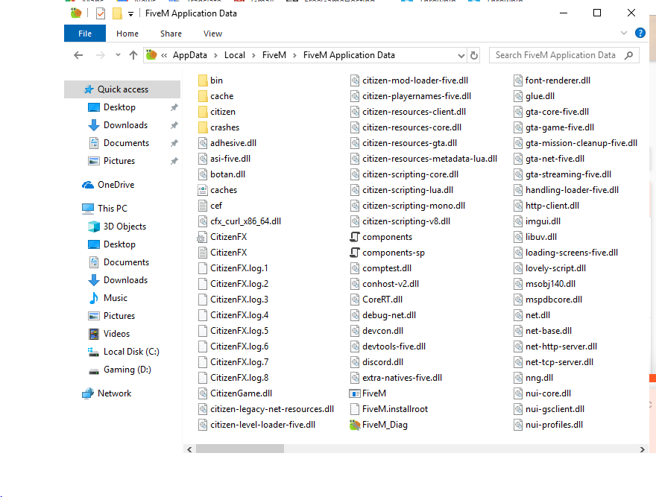Open the address bar history dropdown
This screenshot has width=656, height=497.
[x=461, y=55]
